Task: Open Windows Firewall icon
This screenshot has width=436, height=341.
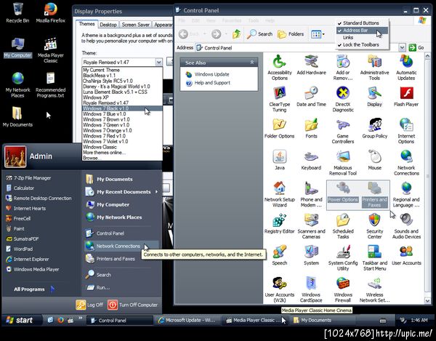Action: coord(343,289)
